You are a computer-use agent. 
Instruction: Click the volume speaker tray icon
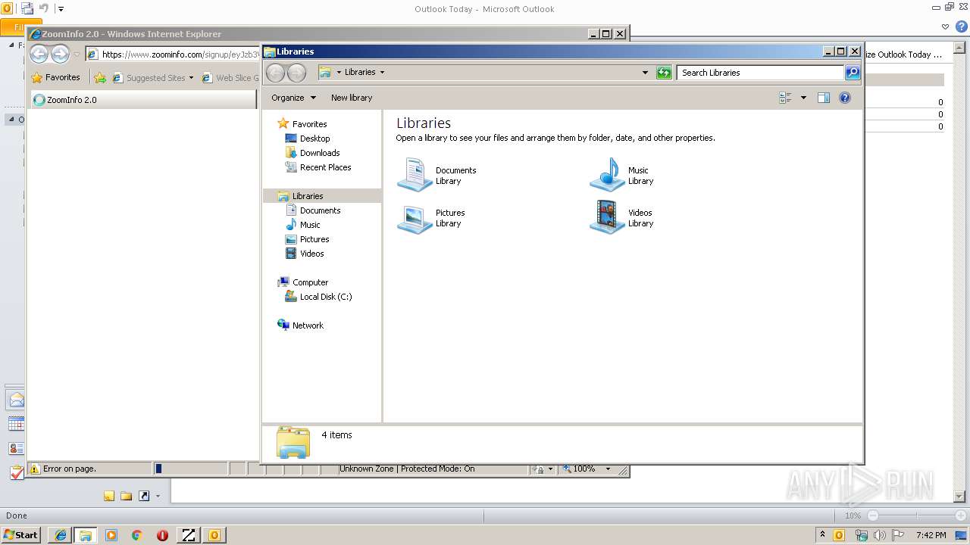tap(879, 535)
